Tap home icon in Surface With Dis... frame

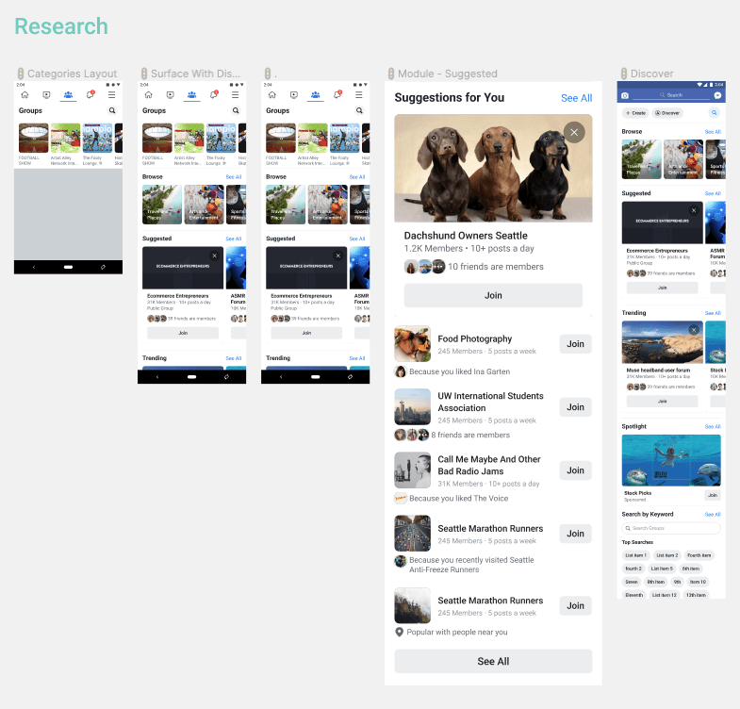click(x=149, y=95)
